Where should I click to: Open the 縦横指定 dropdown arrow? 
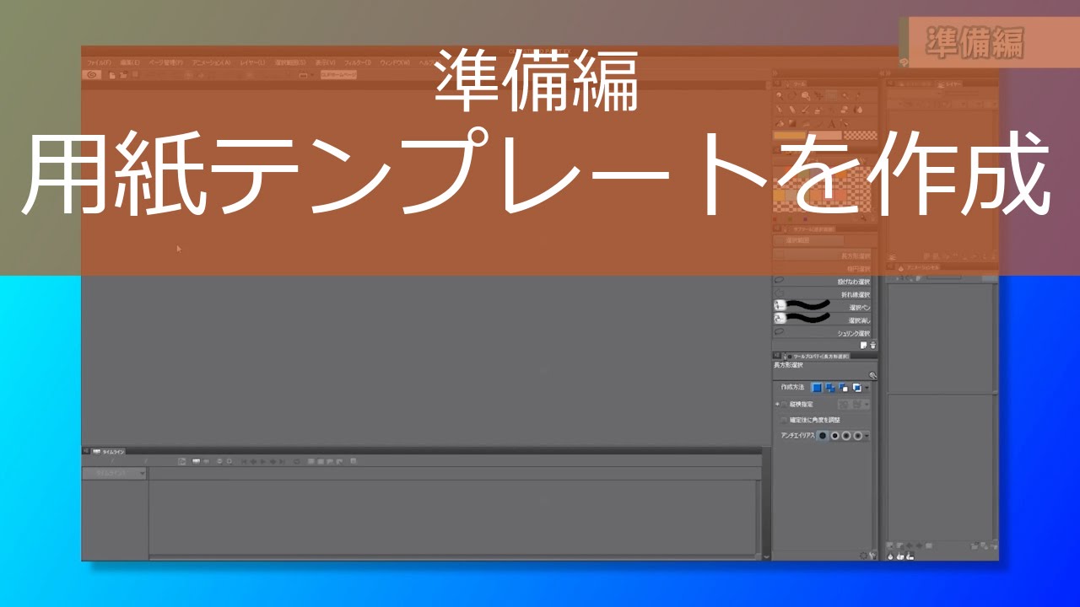[867, 405]
